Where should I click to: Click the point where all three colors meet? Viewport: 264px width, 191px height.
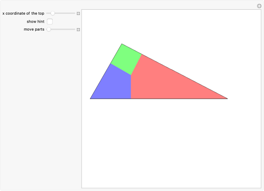click(x=131, y=75)
